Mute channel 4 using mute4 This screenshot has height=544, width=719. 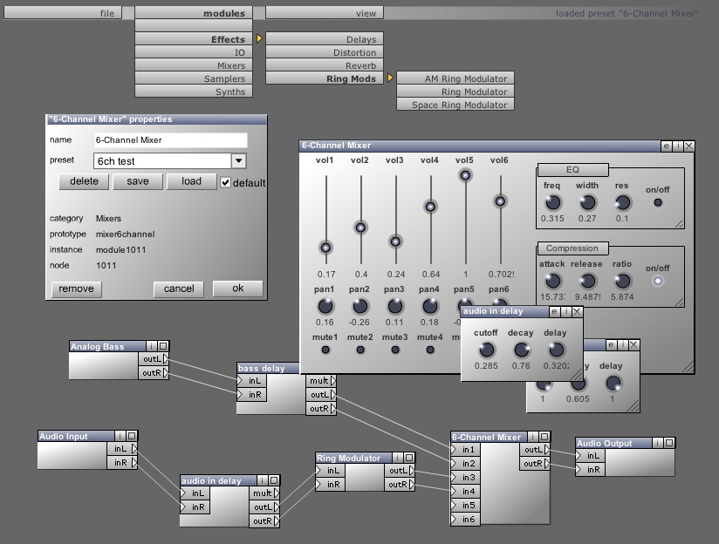(x=430, y=350)
